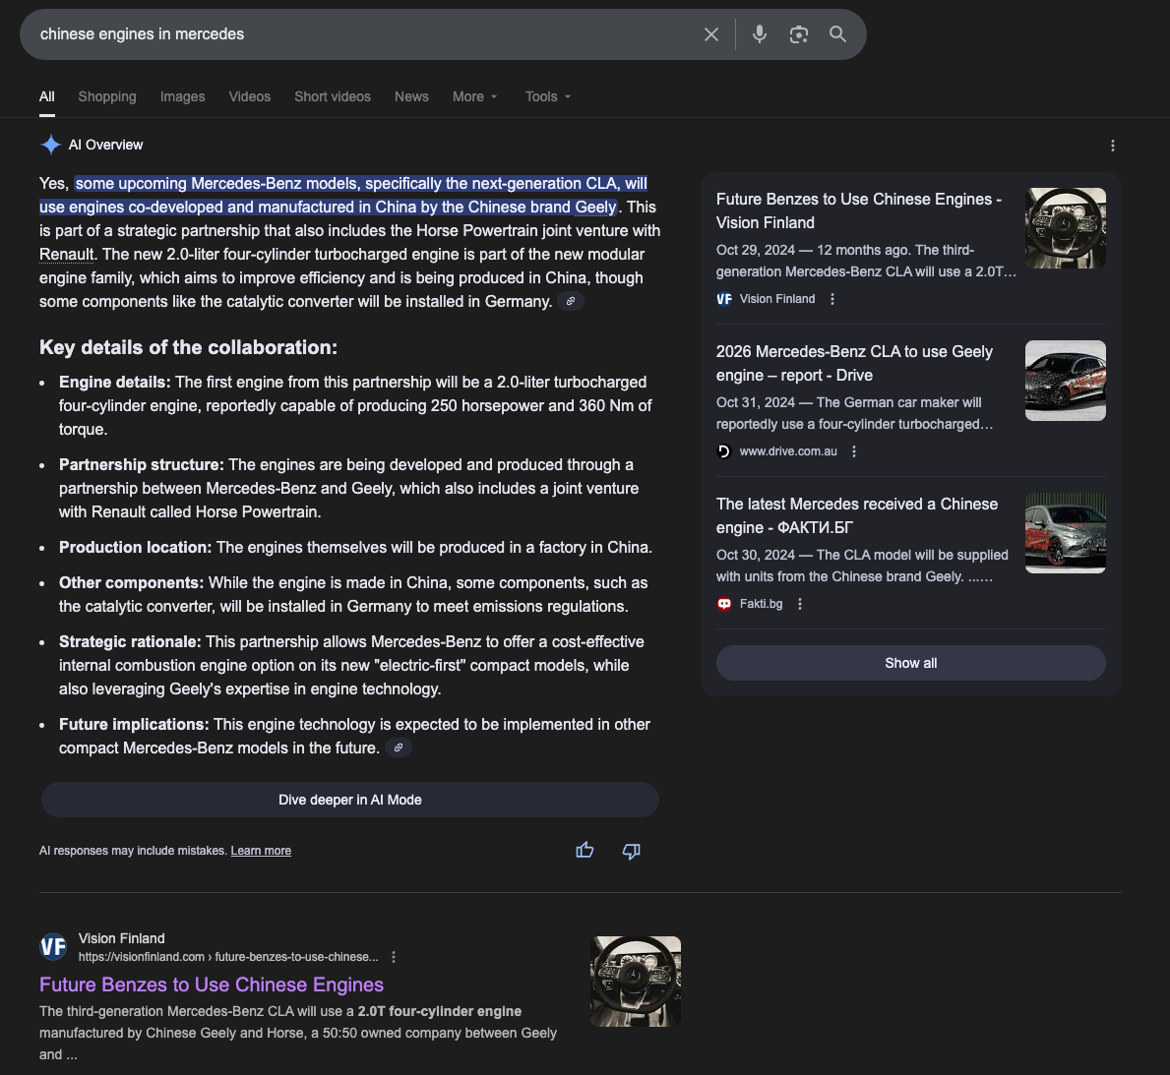Start voice search with the microphone icon
This screenshot has width=1170, height=1075.
(x=760, y=34)
